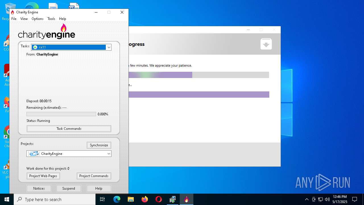Open File Explorer from taskbar

point(131,199)
